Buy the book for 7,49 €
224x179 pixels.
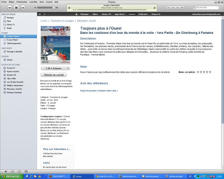click(53, 68)
